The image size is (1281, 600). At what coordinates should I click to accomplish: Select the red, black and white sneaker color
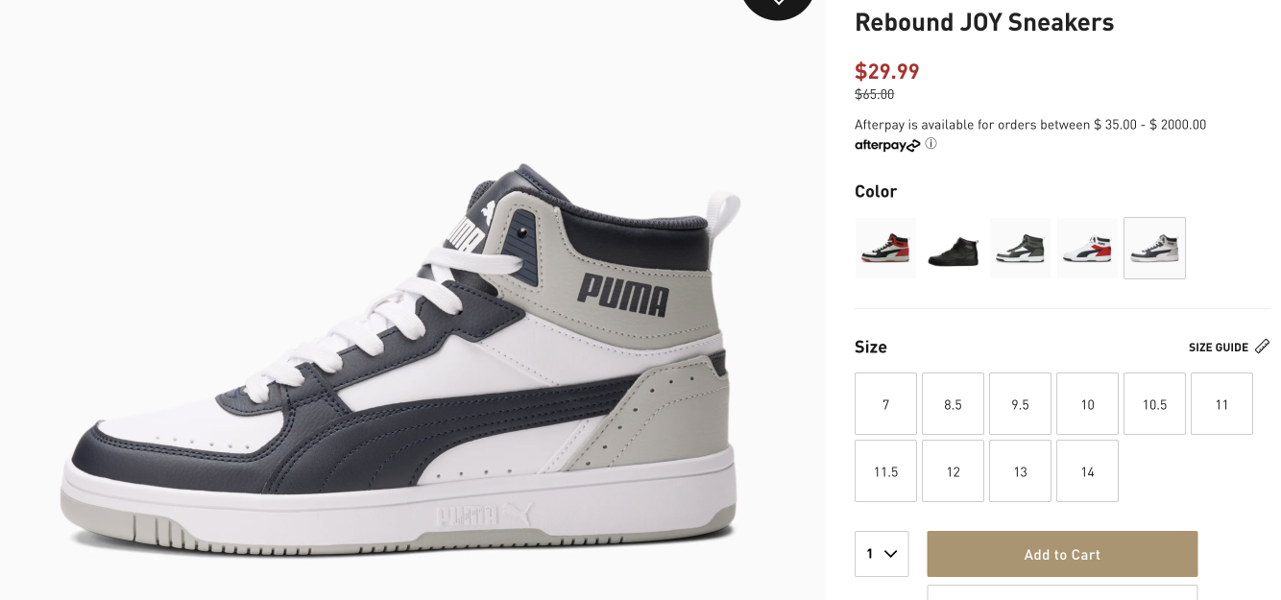tap(885, 248)
